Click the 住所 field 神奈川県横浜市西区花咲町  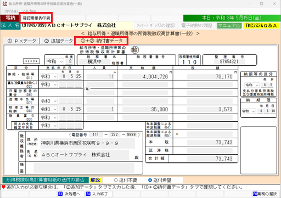click(88, 143)
